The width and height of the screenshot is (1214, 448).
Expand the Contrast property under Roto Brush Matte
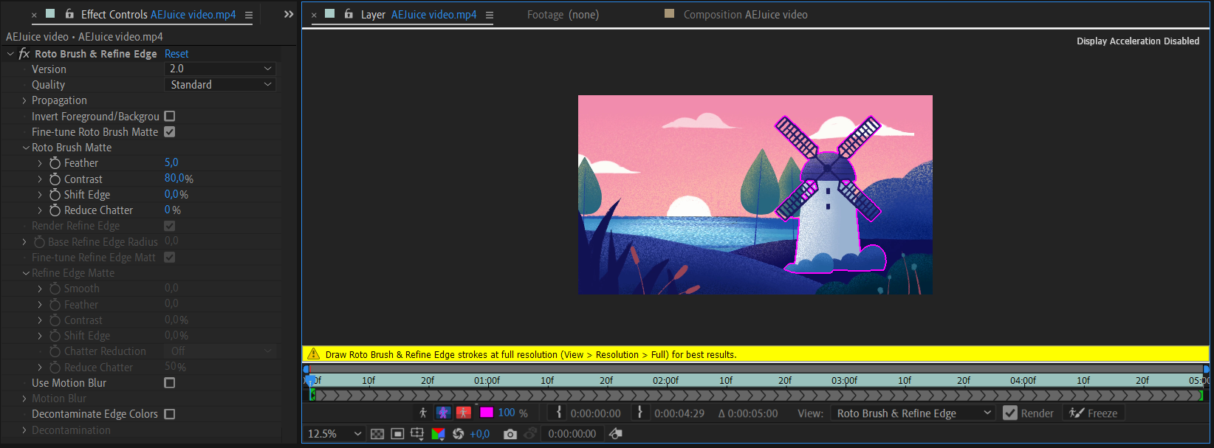tap(40, 179)
